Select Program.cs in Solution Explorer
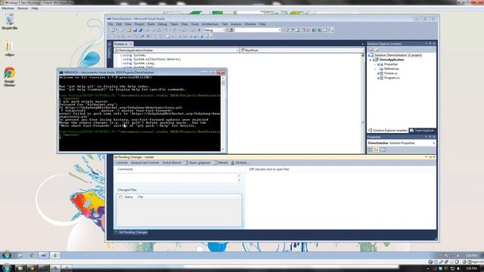The image size is (484, 272). point(392,78)
